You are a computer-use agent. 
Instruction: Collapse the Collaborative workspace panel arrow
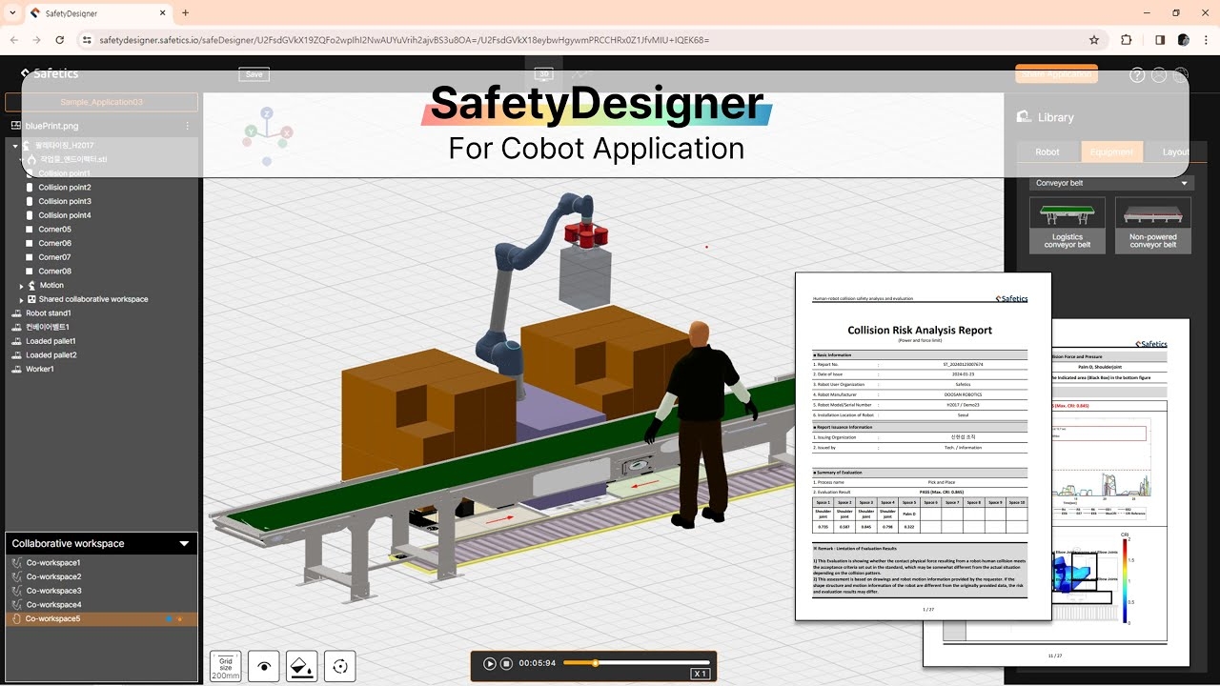point(184,544)
